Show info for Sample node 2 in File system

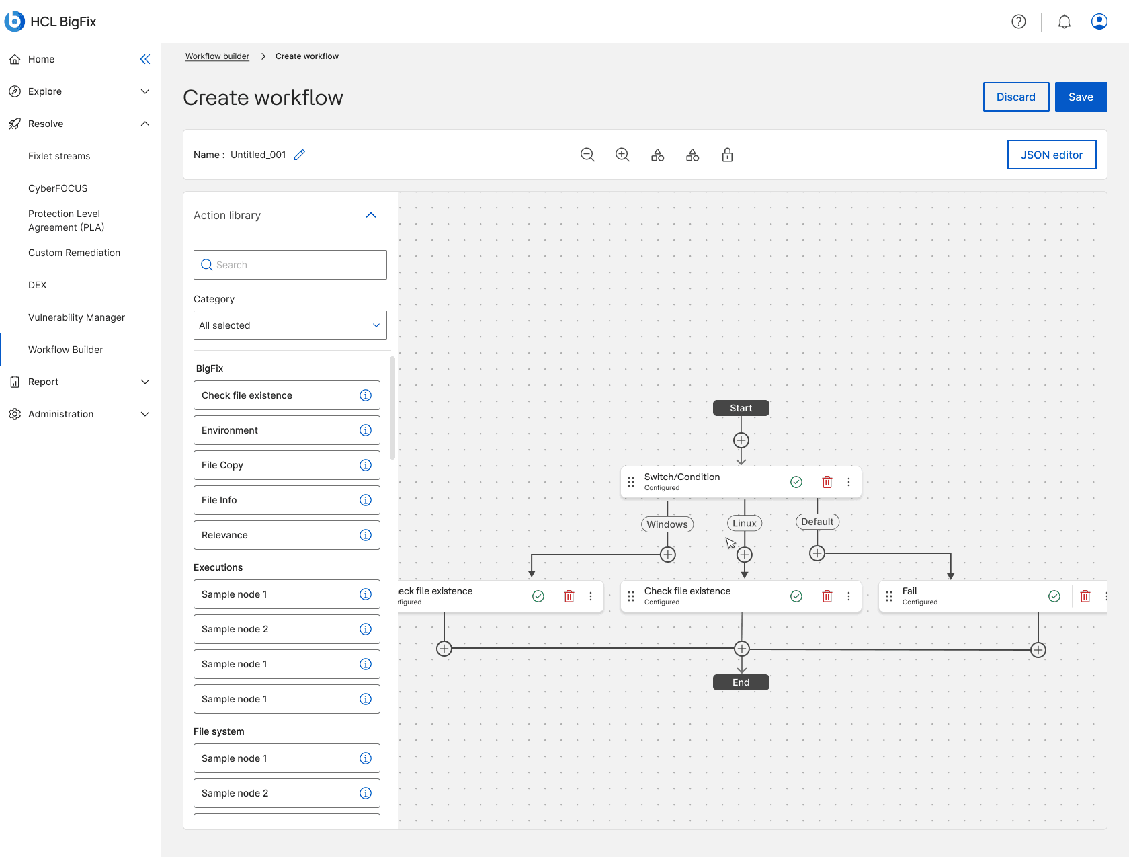coord(366,793)
